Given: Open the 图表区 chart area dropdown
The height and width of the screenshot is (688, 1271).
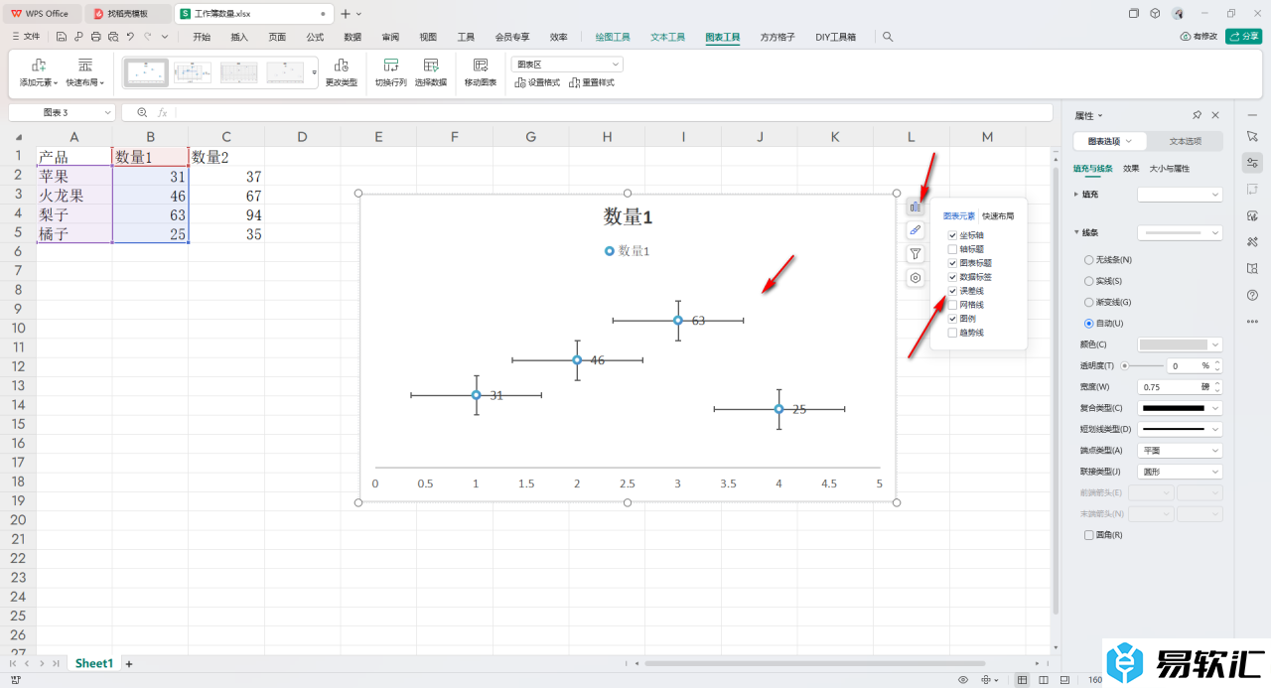Looking at the screenshot, I should pos(567,64).
